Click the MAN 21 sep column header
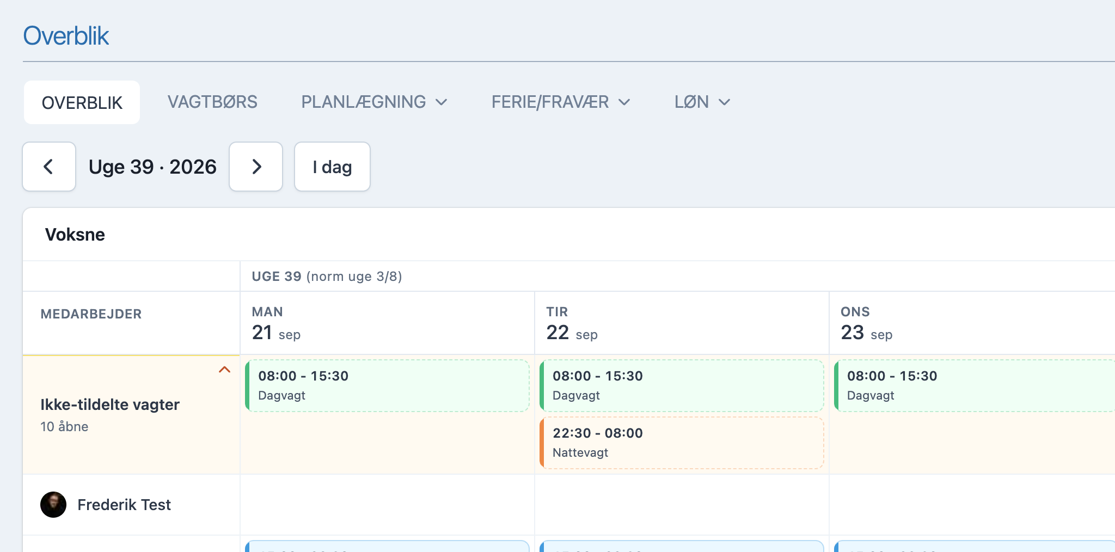1115x552 pixels. click(387, 323)
